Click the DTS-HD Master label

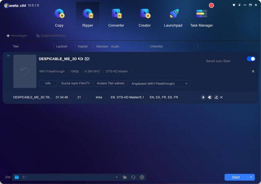(117, 71)
